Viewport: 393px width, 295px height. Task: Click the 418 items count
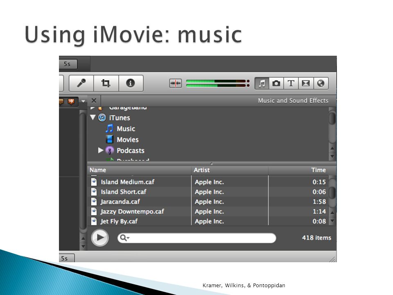pyautogui.click(x=316, y=238)
